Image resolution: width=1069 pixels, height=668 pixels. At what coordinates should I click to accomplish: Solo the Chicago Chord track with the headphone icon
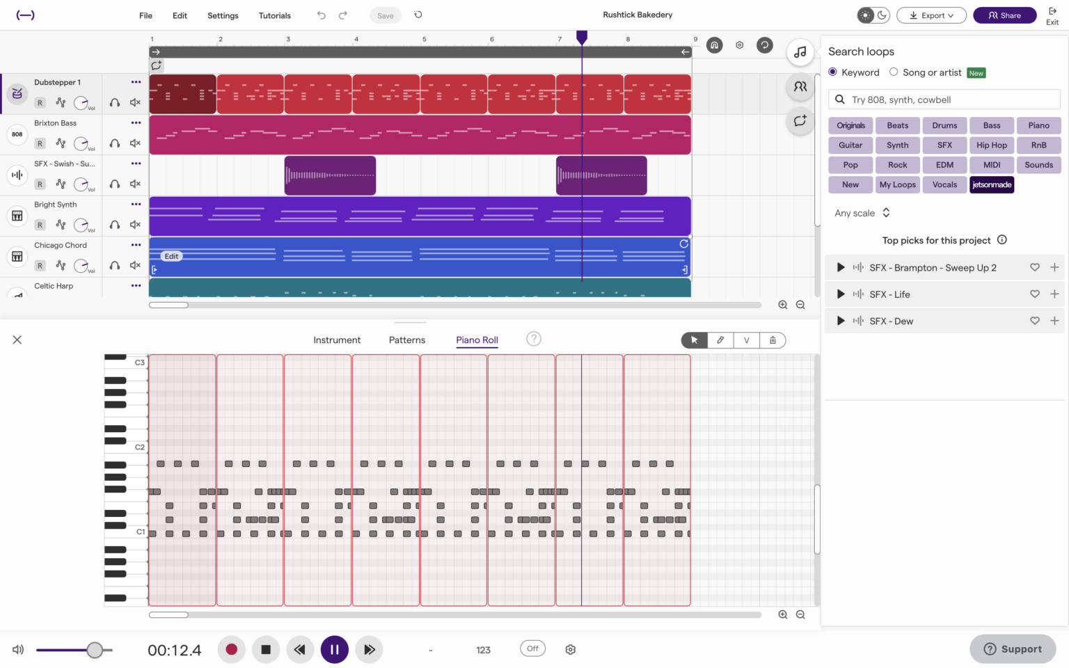tap(114, 265)
